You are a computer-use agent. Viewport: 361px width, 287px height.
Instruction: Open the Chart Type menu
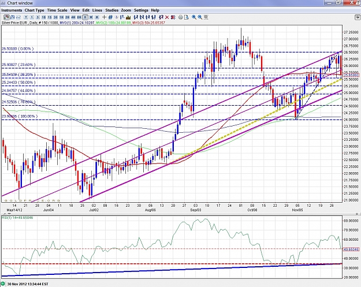pyautogui.click(x=34, y=10)
